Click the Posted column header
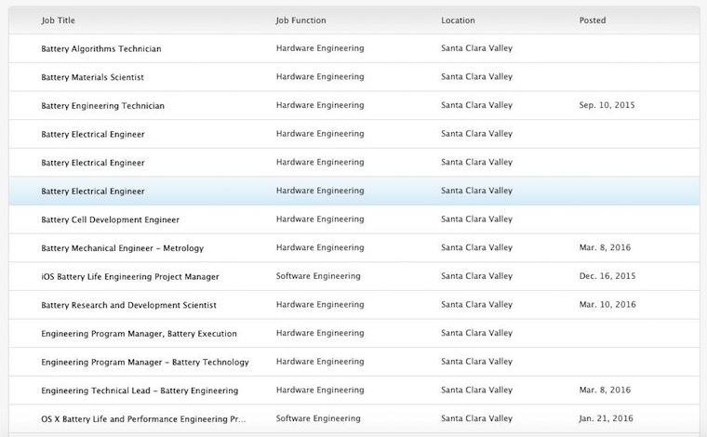Image resolution: width=707 pixels, height=437 pixels. 592,20
